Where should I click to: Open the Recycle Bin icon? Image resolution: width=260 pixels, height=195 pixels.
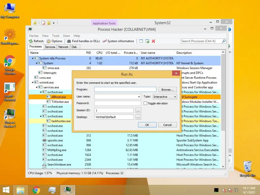(247, 169)
